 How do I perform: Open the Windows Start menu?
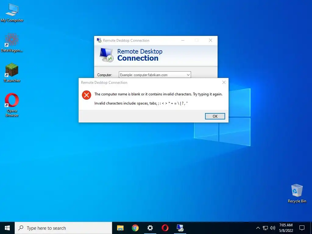point(7,228)
